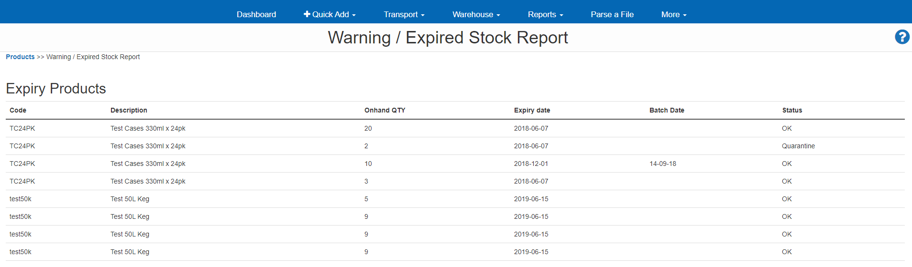This screenshot has height=267, width=912.
Task: Click the Description column header
Action: (129, 110)
